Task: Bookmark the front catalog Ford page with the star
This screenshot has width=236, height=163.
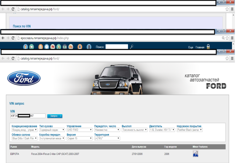Action: 227,58
